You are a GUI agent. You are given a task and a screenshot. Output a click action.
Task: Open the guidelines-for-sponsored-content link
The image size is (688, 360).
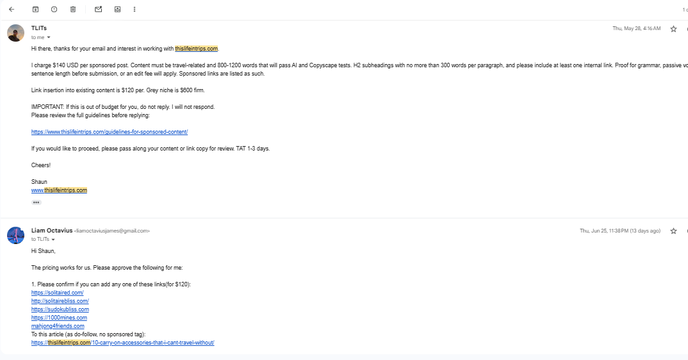pyautogui.click(x=110, y=132)
